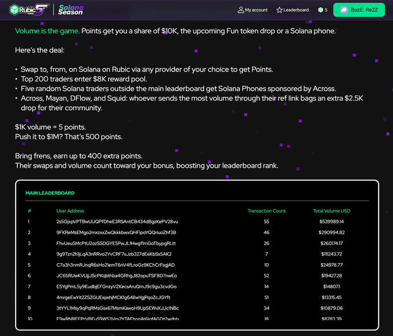Image resolution: width=393 pixels, height=336 pixels.
Task: Select address starting with 4mrgeEwYit2ZSZGU
Action: pyautogui.click(x=113, y=297)
